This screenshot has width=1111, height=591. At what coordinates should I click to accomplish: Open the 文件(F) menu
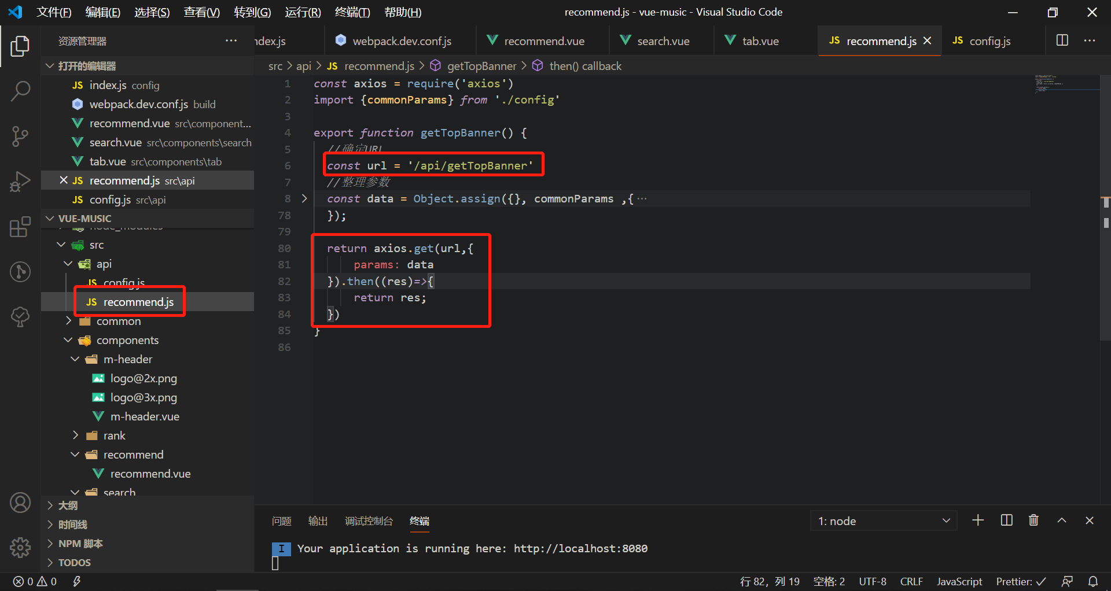pos(54,12)
